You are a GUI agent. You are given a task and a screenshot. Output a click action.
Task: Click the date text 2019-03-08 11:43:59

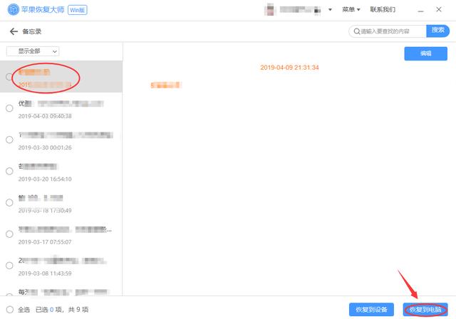point(45,273)
